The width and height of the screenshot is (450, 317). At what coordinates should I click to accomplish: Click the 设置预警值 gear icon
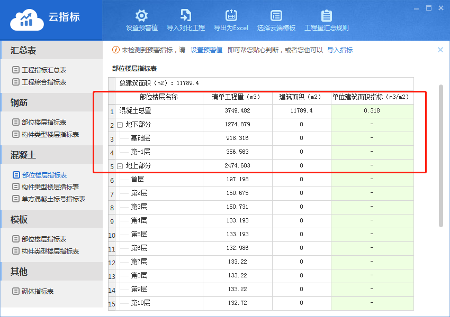141,15
